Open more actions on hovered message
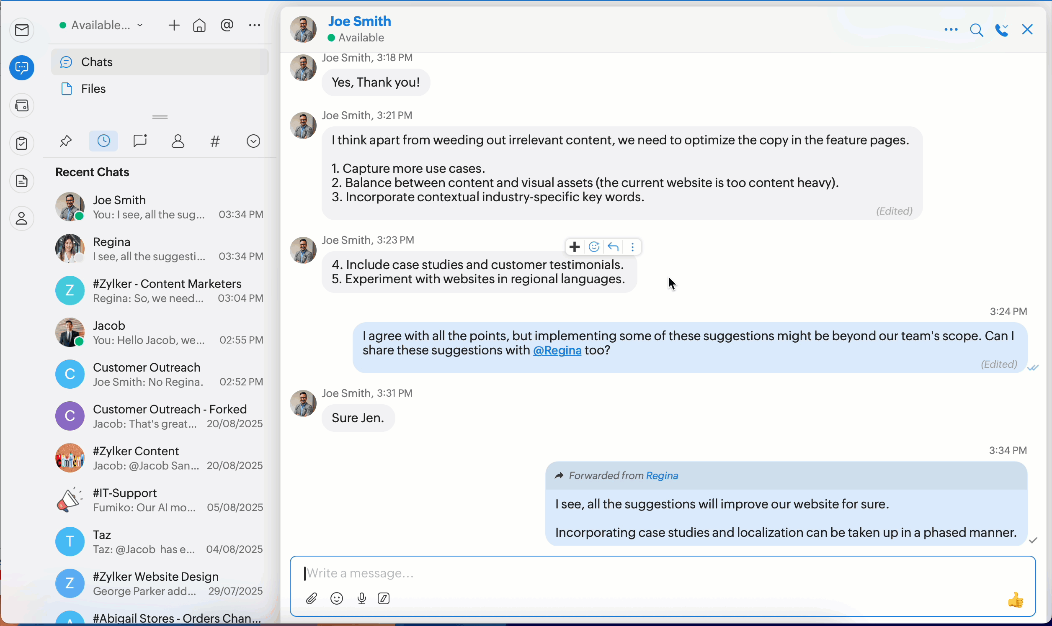1052x626 pixels. click(632, 247)
